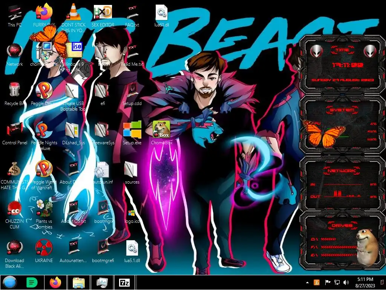Open Firefox from the taskbar
This screenshot has height=290, width=386.
(x=55, y=282)
